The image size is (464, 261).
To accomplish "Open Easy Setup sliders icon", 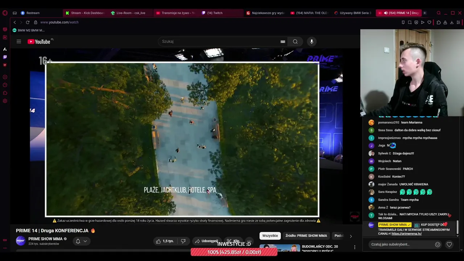I will point(458,22).
